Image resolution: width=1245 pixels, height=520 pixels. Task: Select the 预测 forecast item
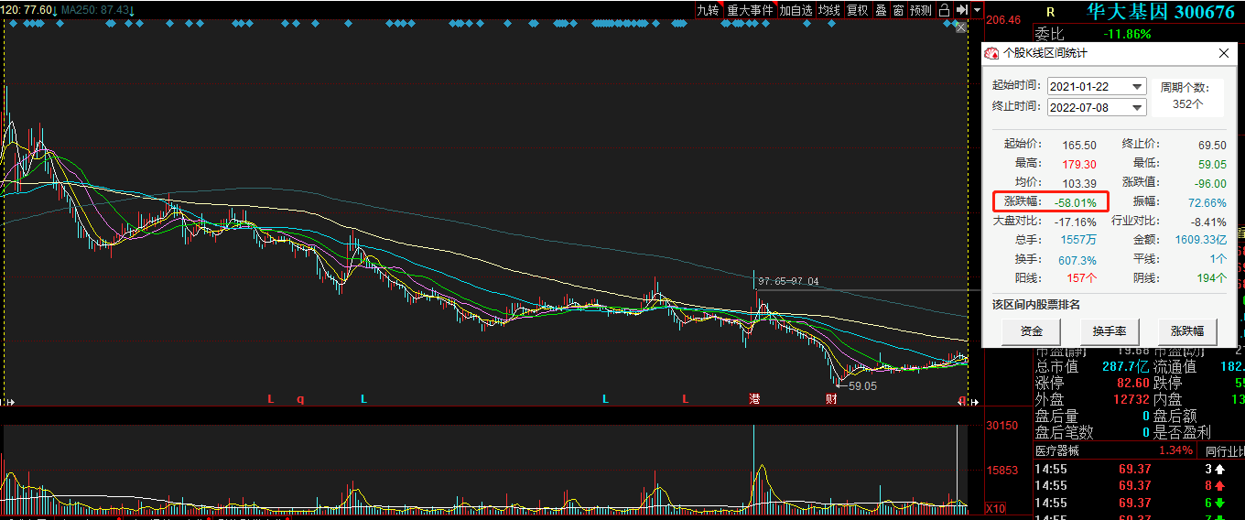(x=920, y=10)
